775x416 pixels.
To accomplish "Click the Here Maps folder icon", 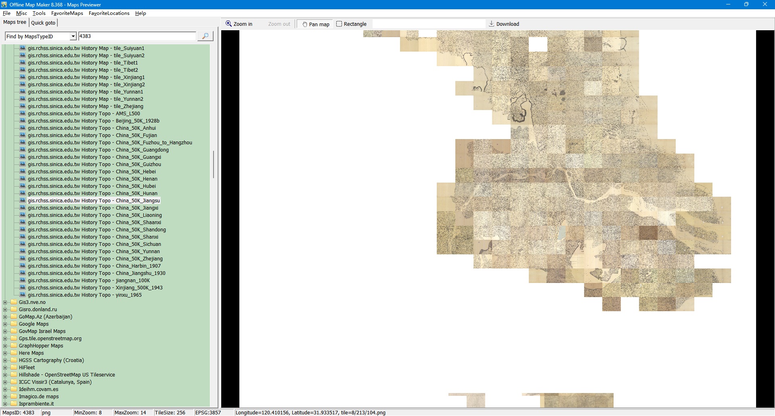I will click(14, 353).
